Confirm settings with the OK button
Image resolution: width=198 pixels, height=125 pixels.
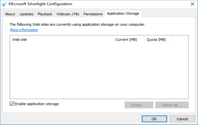pyautogui.click(x=154, y=119)
